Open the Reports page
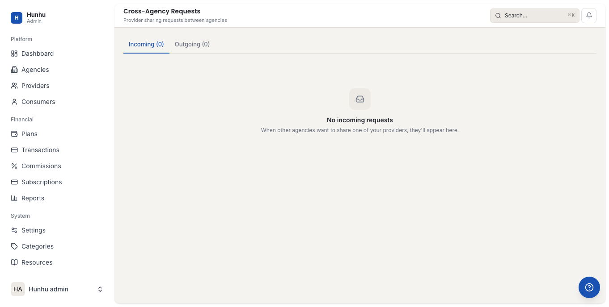Screen dimensions: 609x307 point(57,198)
